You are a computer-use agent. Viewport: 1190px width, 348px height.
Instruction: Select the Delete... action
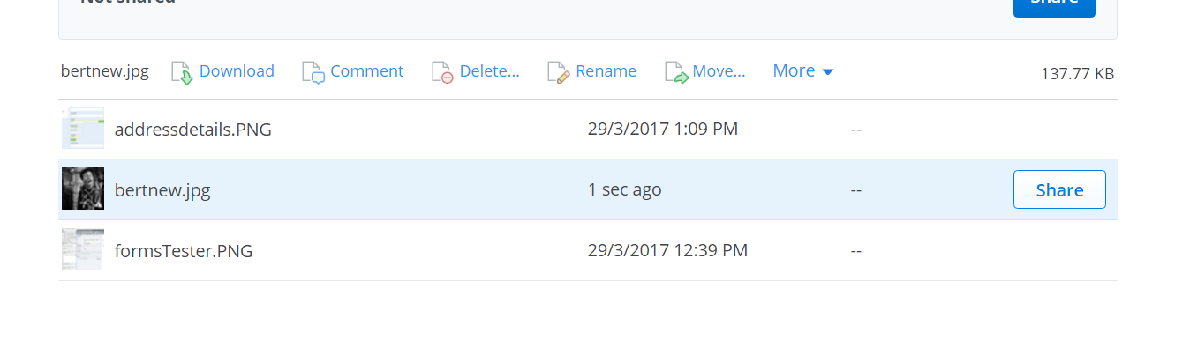(x=490, y=71)
